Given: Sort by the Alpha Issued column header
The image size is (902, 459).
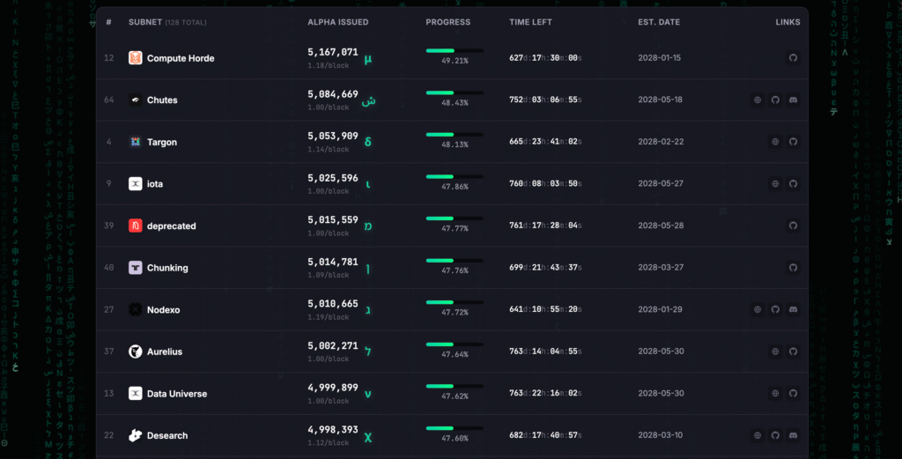Looking at the screenshot, I should click(x=337, y=22).
